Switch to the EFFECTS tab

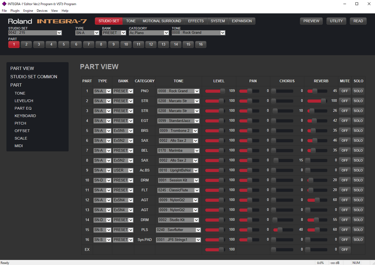[x=196, y=21]
